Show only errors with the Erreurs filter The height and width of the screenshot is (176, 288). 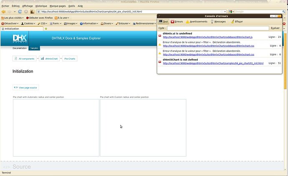[x=177, y=21]
